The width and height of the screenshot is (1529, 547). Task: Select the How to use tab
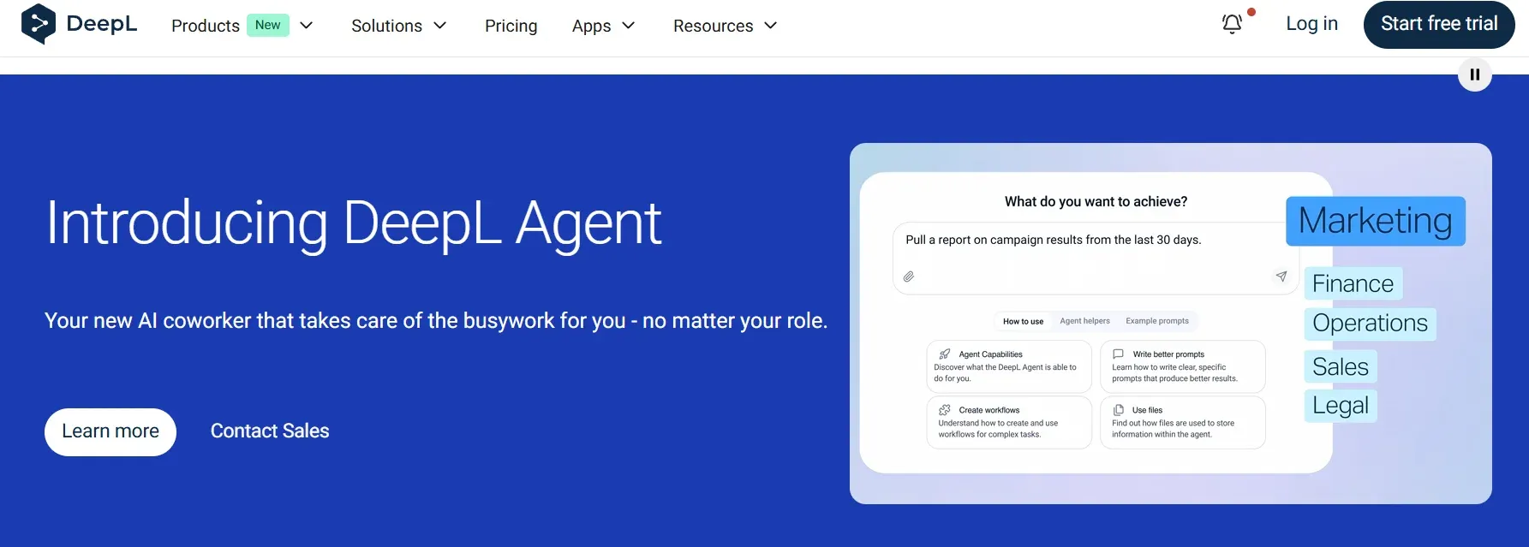(x=1023, y=321)
